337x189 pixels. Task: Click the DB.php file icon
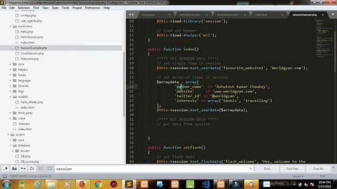click(17, 156)
